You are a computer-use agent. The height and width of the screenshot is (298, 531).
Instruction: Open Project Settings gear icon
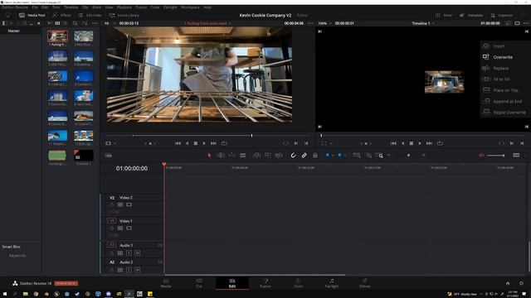point(521,283)
